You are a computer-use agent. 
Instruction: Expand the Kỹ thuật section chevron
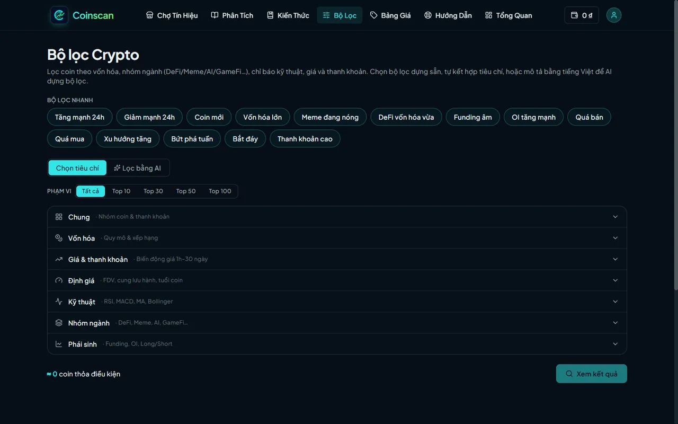coord(615,302)
